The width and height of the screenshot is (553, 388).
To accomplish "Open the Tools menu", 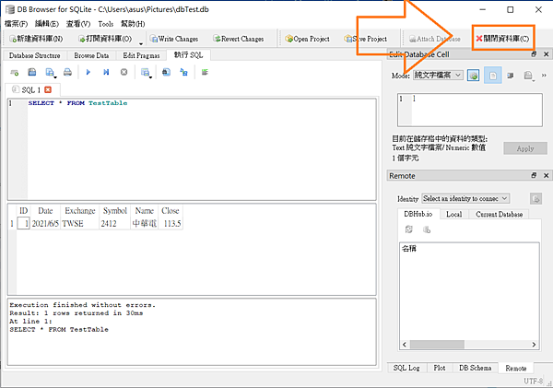I will click(105, 24).
